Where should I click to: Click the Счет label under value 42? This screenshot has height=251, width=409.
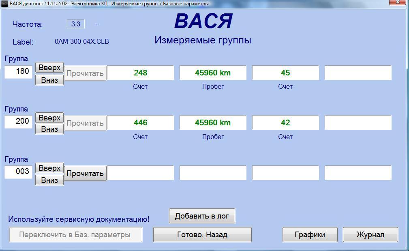point(285,137)
